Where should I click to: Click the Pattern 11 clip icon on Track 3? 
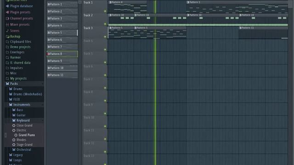coord(240,28)
